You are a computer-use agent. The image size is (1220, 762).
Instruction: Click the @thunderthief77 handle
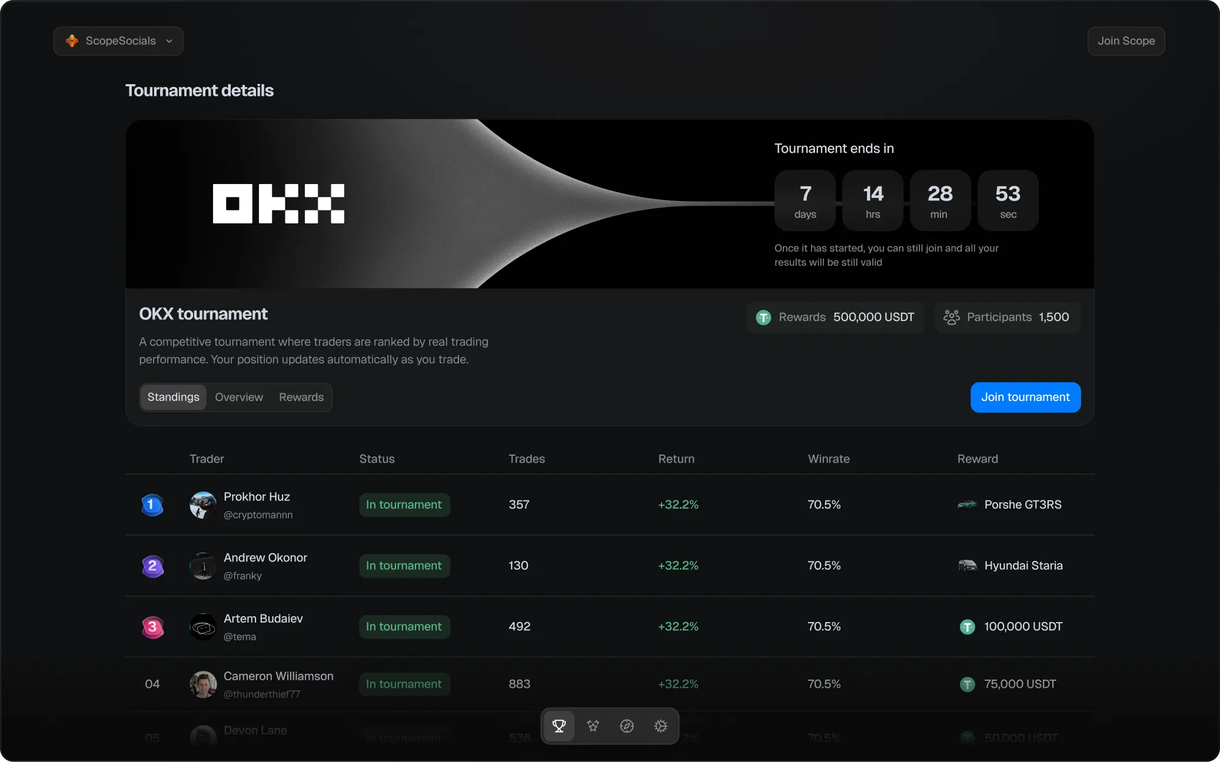pyautogui.click(x=262, y=694)
